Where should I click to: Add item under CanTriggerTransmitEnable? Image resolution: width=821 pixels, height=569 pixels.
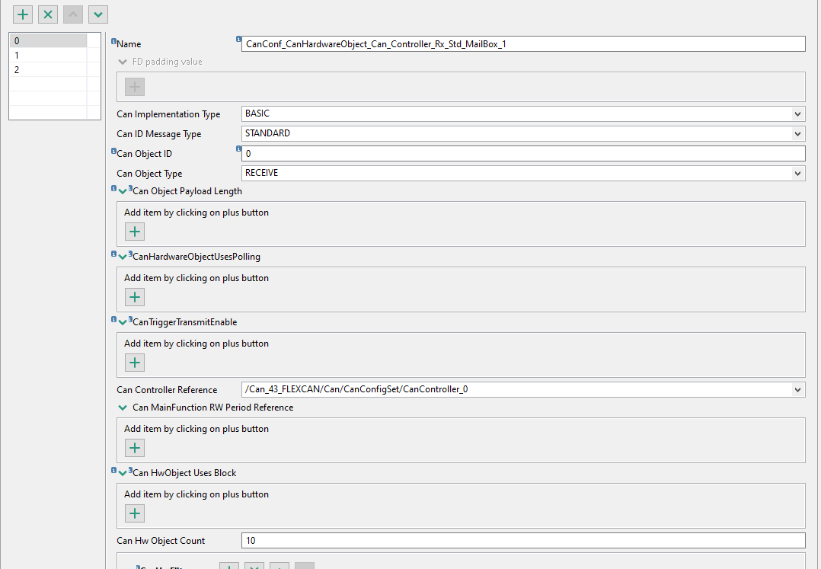(x=135, y=363)
